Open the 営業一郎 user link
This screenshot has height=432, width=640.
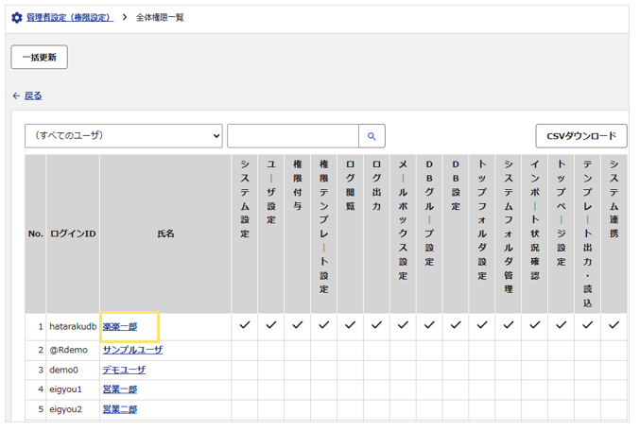(120, 389)
